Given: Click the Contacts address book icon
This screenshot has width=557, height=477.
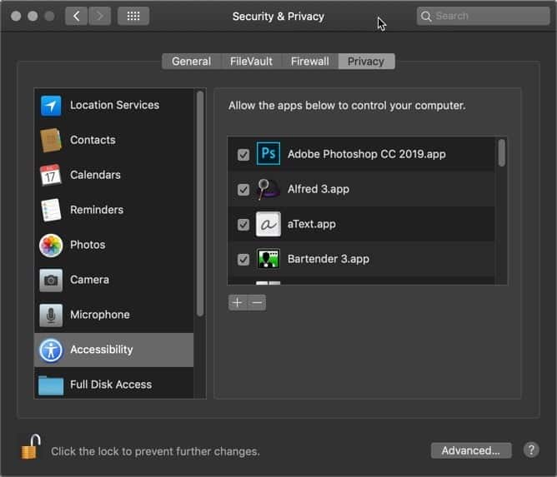Looking at the screenshot, I should click(51, 141).
